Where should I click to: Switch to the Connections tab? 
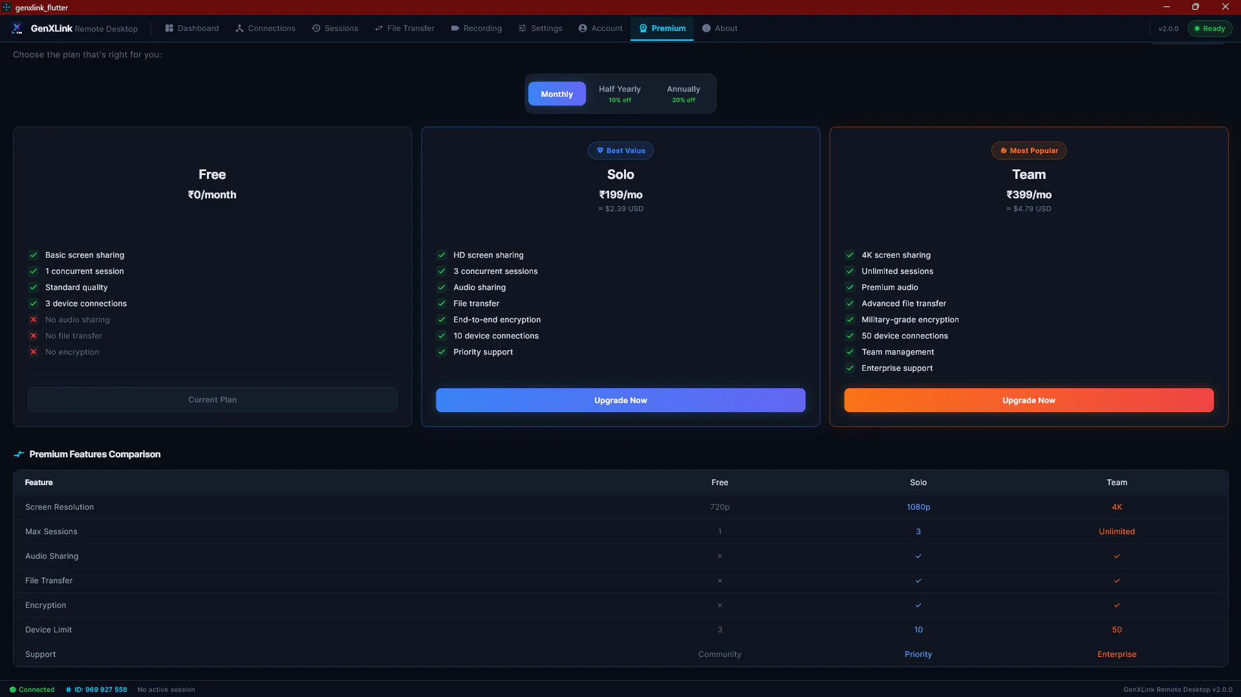click(265, 28)
